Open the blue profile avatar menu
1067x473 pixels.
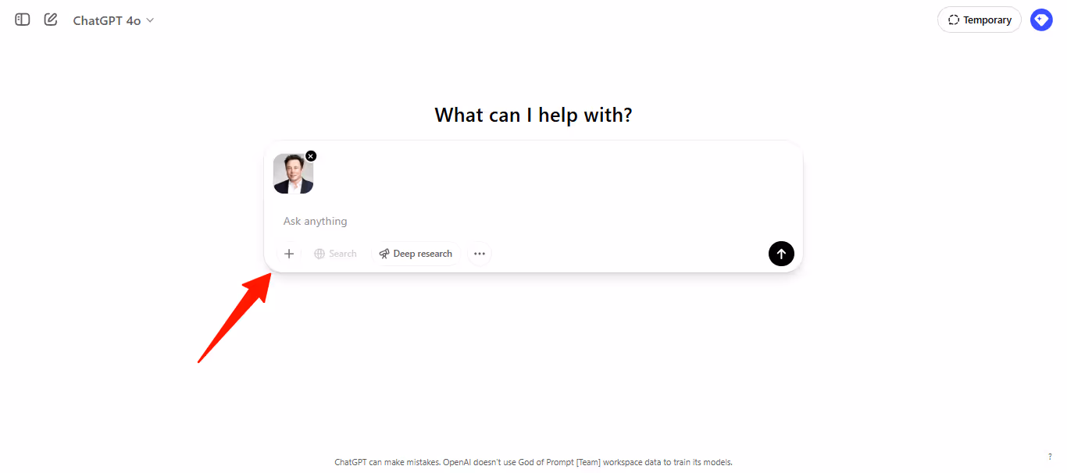pyautogui.click(x=1041, y=20)
